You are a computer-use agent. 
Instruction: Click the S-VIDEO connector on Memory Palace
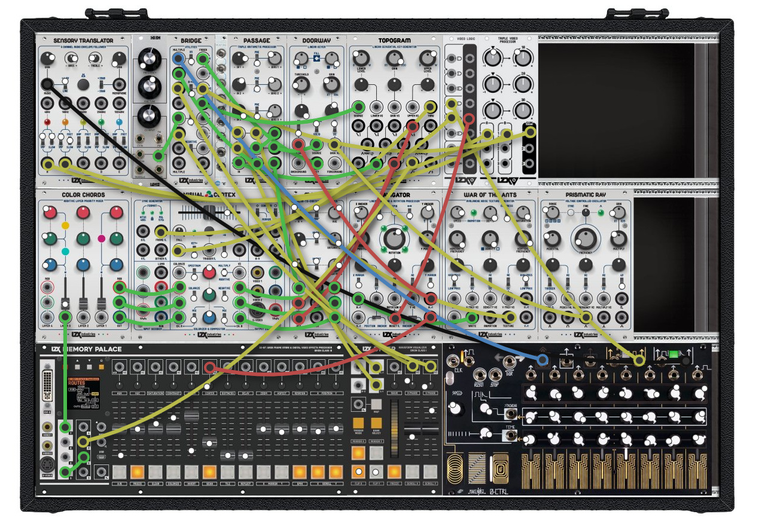(48, 464)
